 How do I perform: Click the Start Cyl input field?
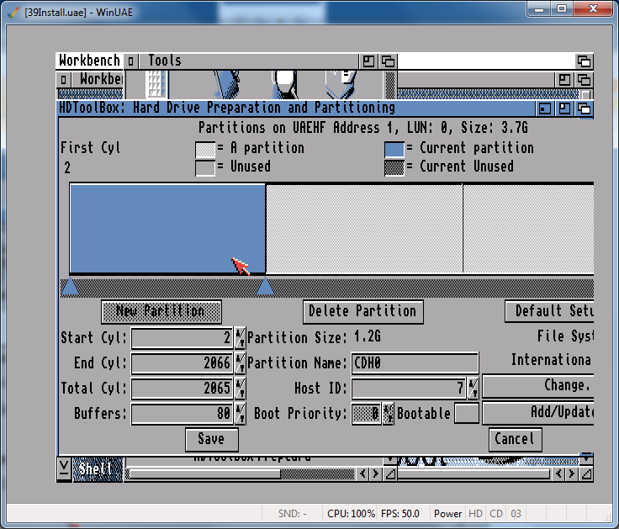click(x=182, y=337)
